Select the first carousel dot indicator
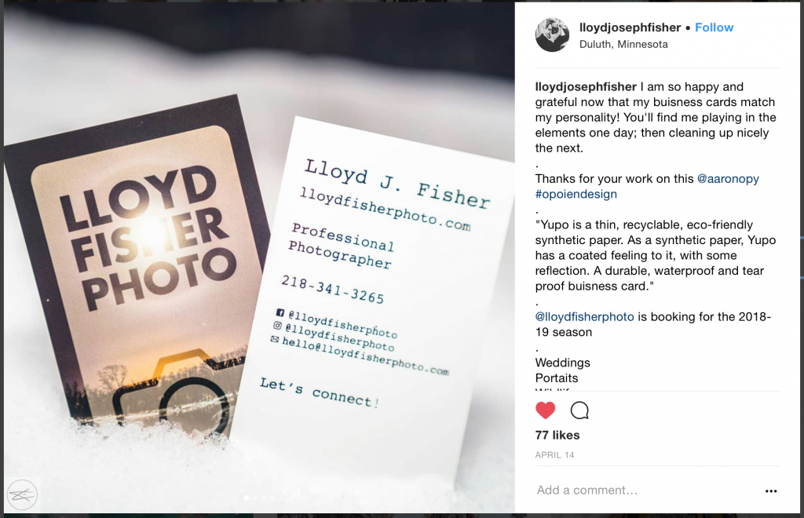 pos(247,498)
